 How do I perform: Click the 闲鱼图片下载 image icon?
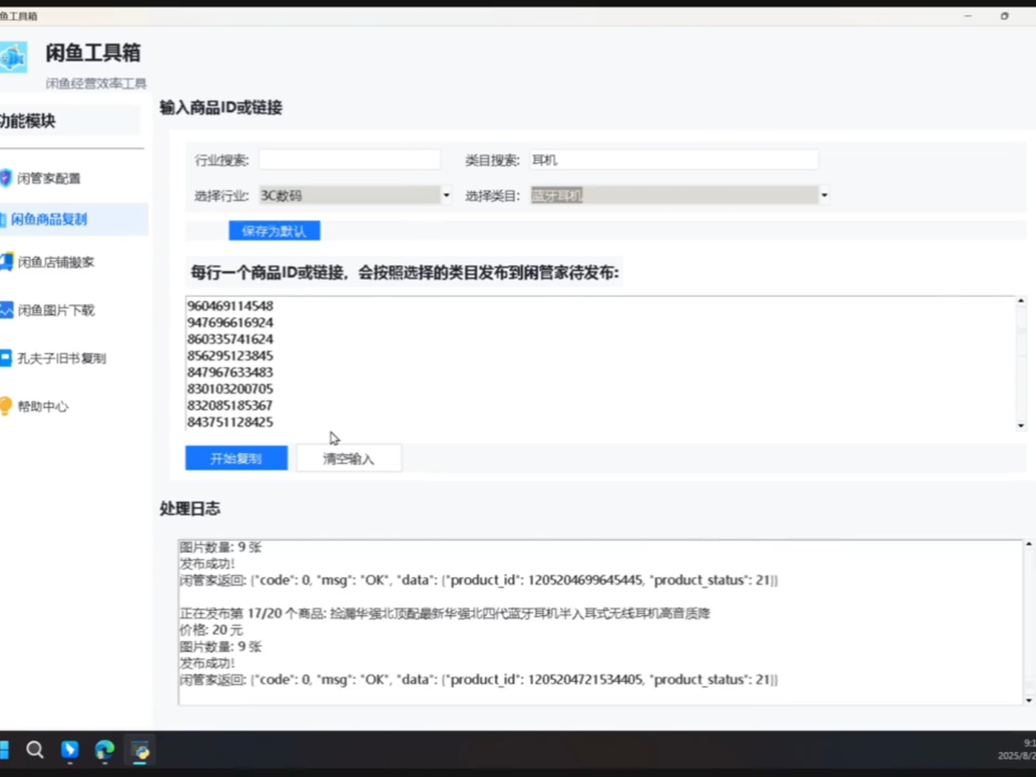click(x=6, y=310)
